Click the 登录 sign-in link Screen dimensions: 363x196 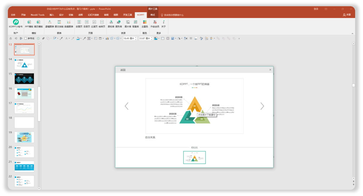[x=316, y=9]
